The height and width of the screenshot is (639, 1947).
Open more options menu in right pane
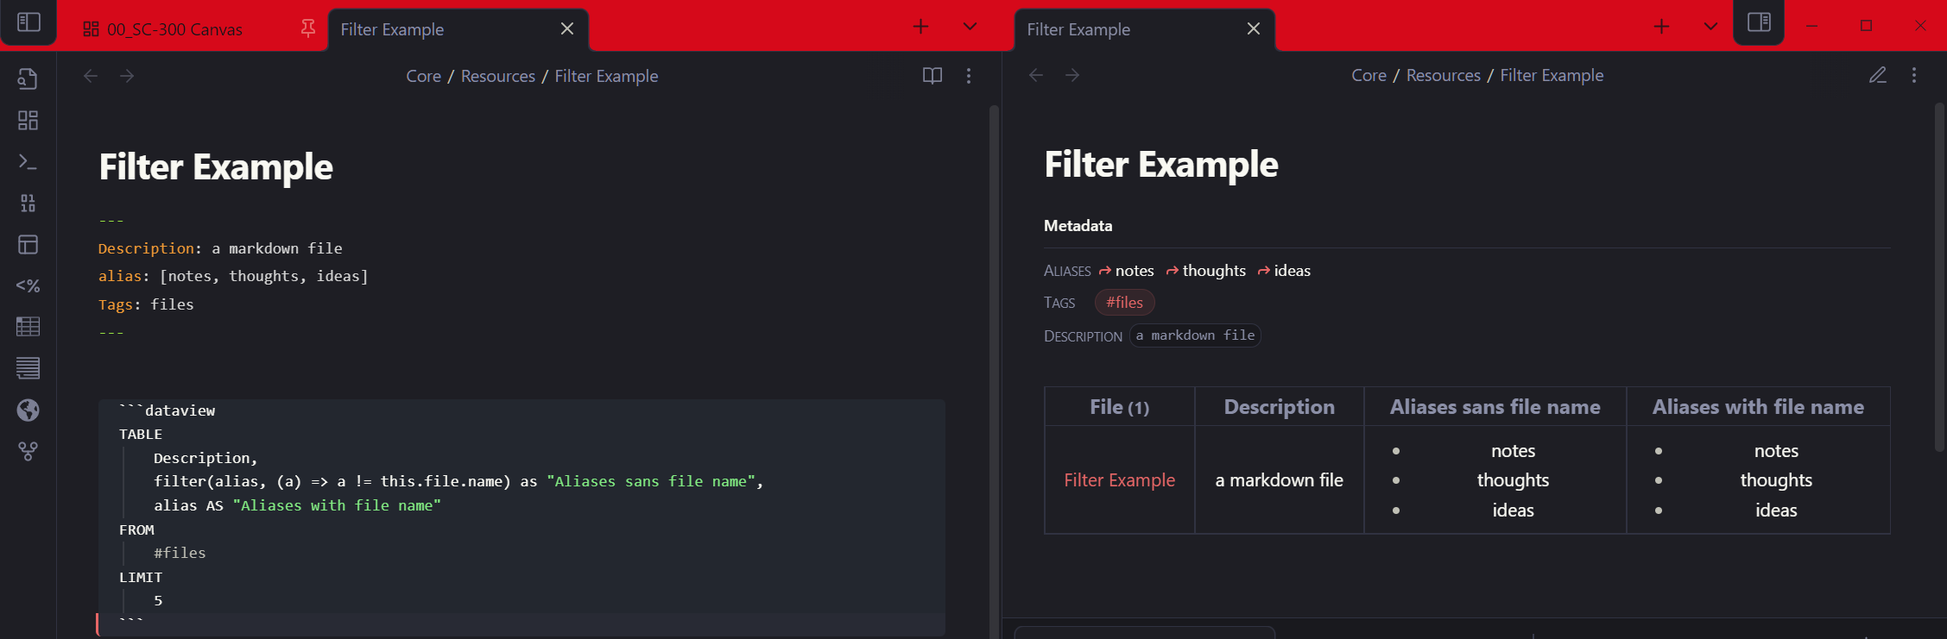tap(1914, 75)
